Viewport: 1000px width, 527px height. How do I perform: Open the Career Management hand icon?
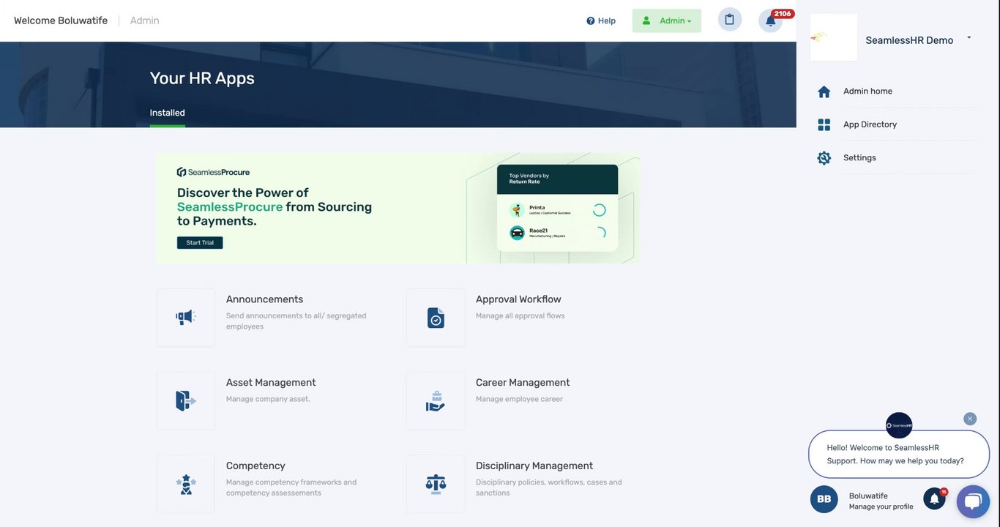point(436,400)
